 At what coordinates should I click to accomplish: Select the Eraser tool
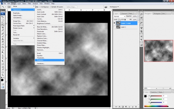3,44
